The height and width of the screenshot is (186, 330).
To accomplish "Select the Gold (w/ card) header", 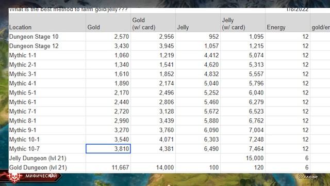I will tap(153, 23).
